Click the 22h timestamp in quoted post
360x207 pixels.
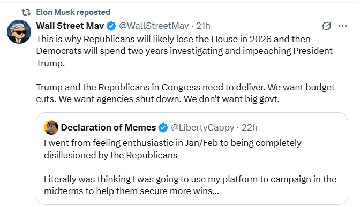pos(250,127)
